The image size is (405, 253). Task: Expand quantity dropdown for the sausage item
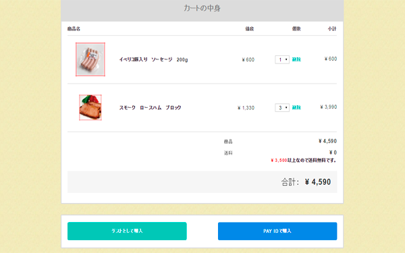click(282, 59)
